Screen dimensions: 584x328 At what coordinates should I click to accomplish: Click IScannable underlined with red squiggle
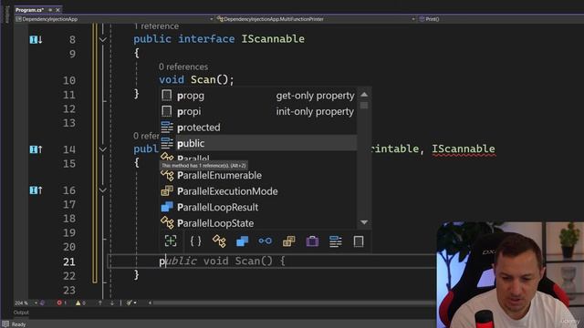click(464, 149)
